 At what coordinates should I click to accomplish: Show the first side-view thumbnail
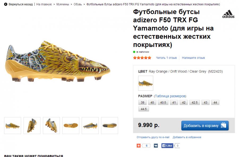tap(12, 125)
